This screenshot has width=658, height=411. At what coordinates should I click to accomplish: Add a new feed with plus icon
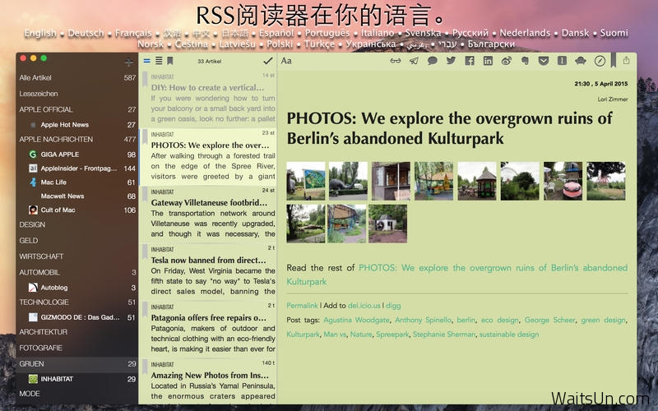[129, 62]
